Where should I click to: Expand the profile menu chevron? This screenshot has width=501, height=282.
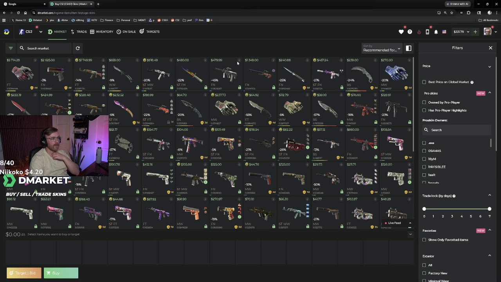point(495,32)
